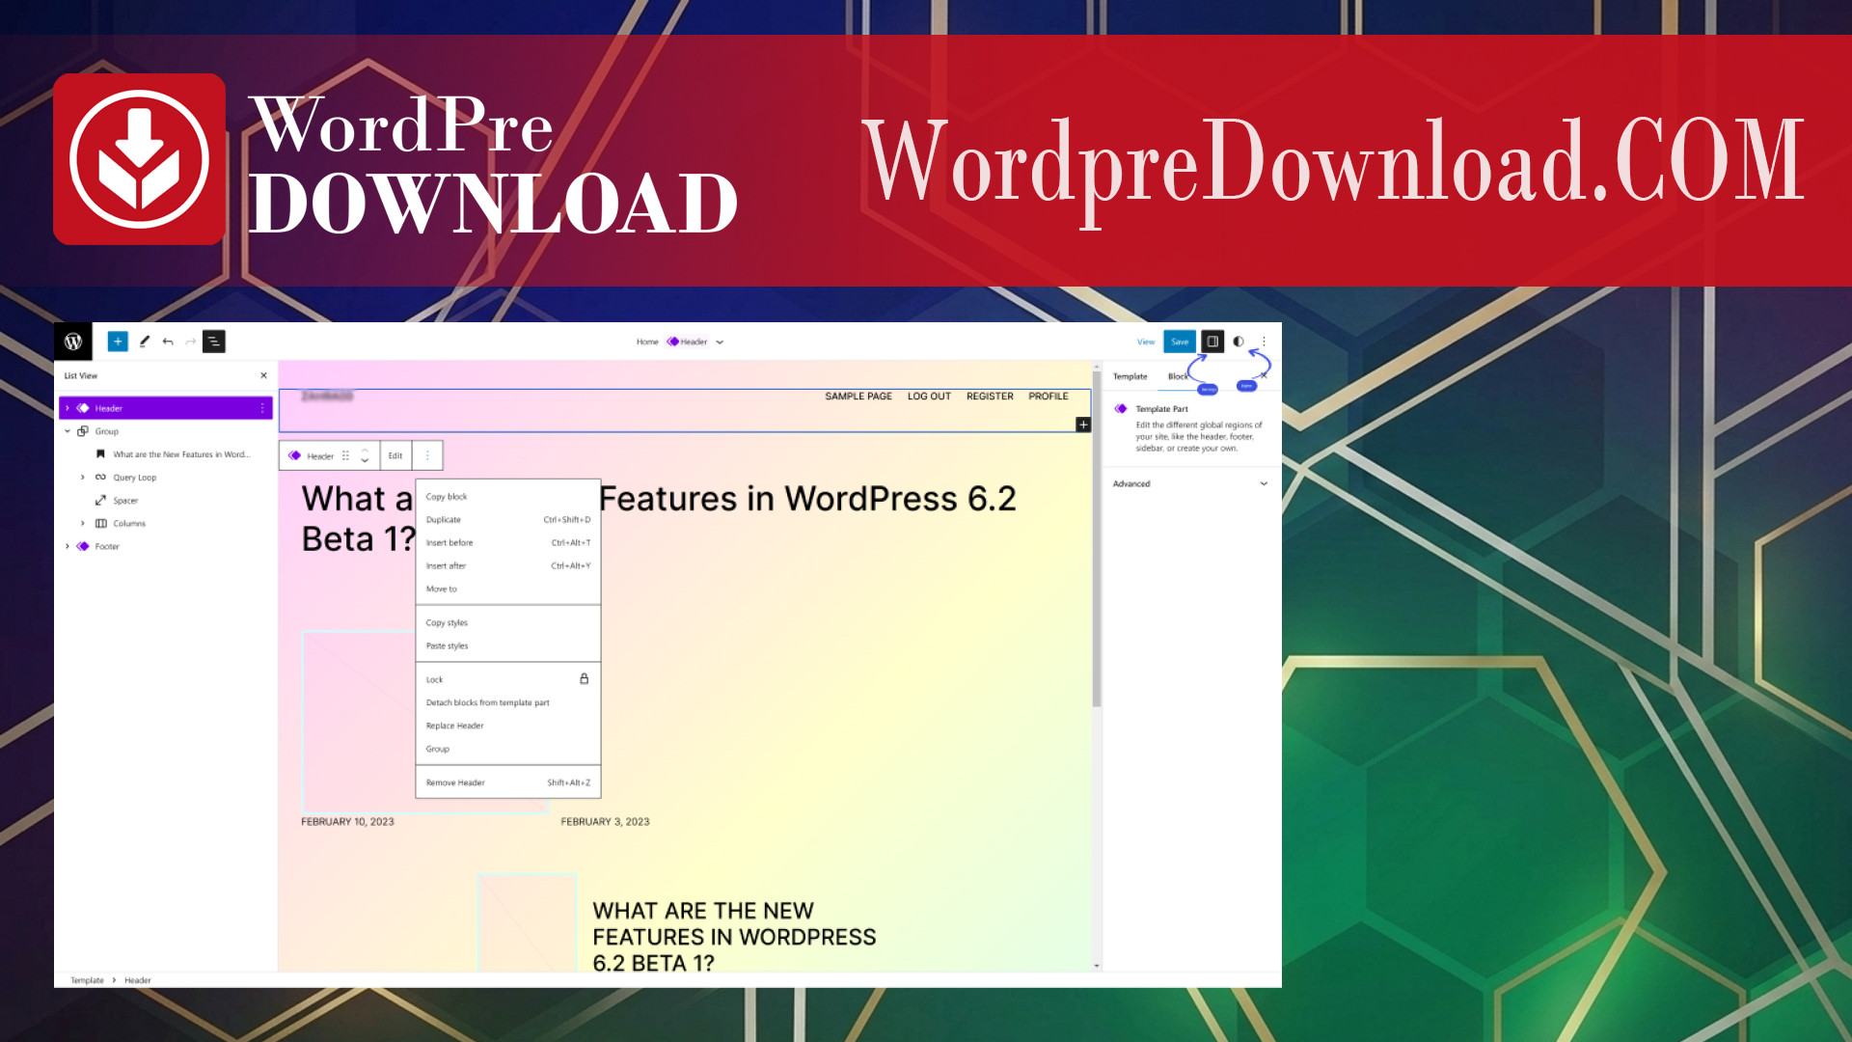The width and height of the screenshot is (1852, 1042).
Task: Expand the Columns item
Action: (x=83, y=524)
